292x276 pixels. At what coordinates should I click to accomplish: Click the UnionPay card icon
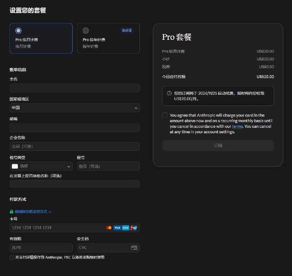click(134, 227)
